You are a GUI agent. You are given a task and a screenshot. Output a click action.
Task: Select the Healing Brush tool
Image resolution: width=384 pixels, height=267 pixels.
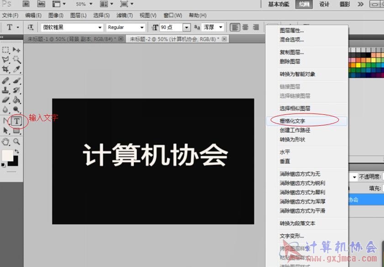point(5,80)
